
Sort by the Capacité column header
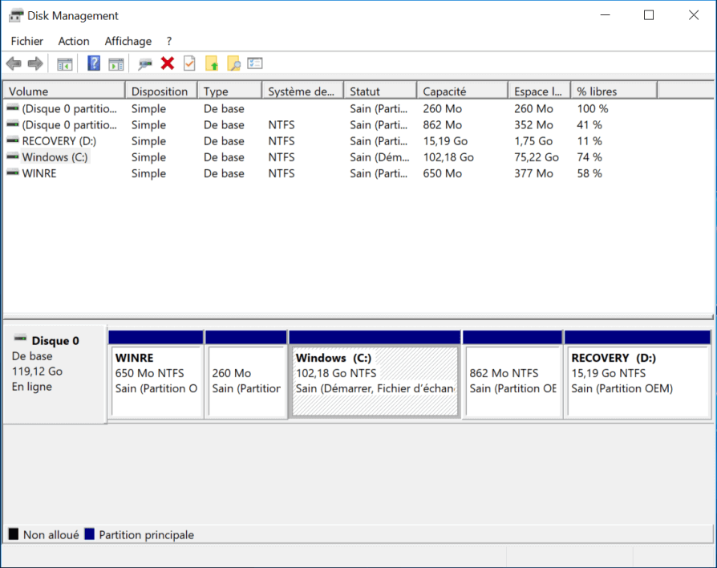click(461, 91)
